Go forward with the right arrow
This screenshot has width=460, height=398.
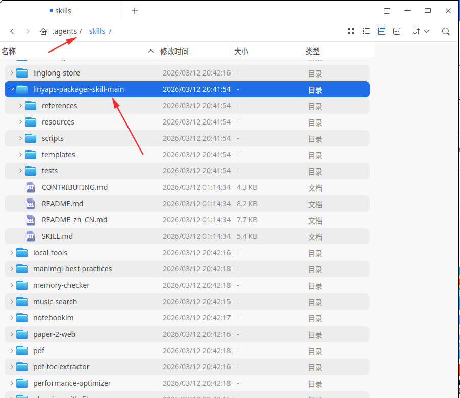(28, 31)
